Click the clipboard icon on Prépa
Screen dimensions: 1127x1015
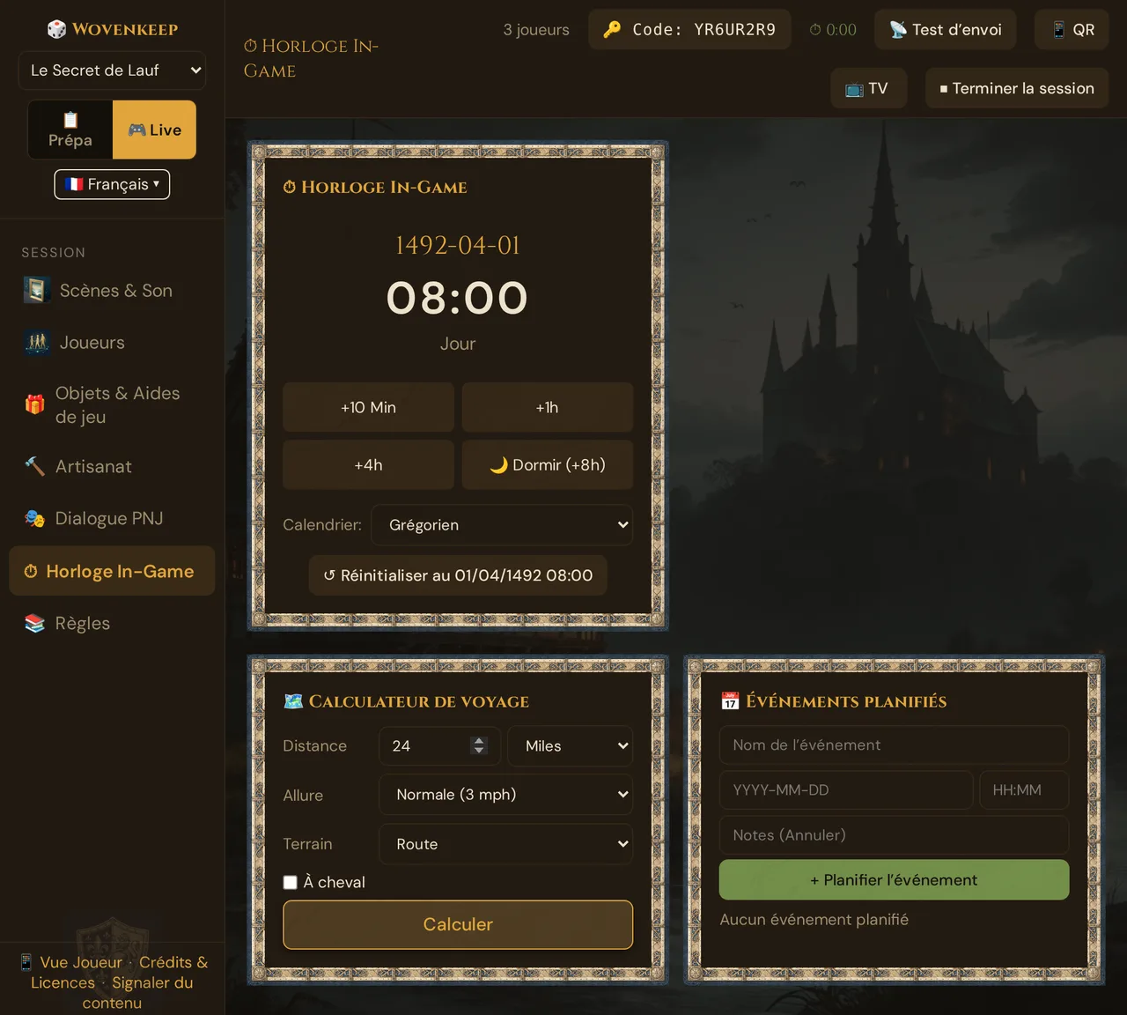tap(70, 120)
